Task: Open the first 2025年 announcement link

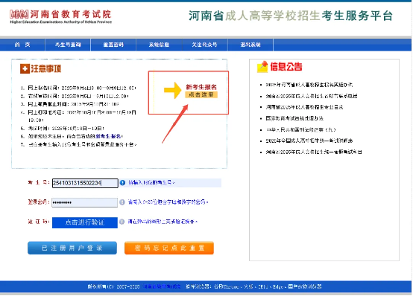Action: pyautogui.click(x=309, y=85)
